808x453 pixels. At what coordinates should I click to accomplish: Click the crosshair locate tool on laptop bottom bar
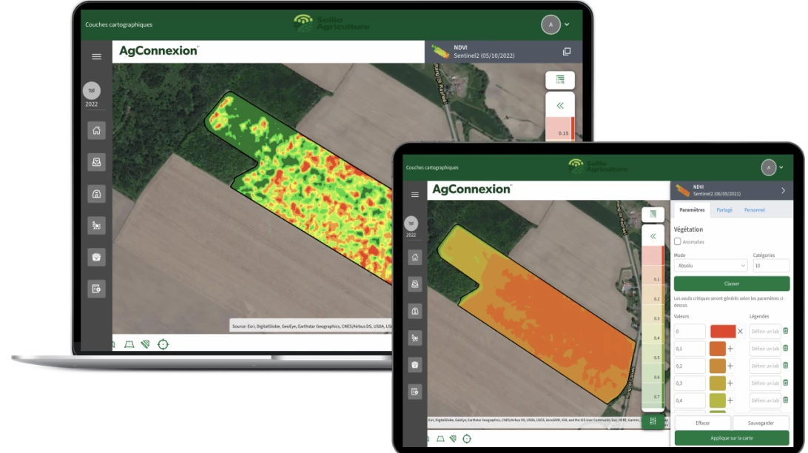tap(163, 344)
